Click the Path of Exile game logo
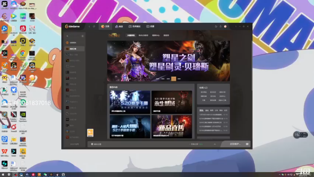The image size is (314, 177). pos(114,35)
